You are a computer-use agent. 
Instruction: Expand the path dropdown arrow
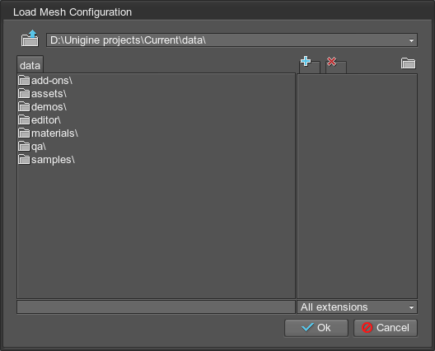[411, 40]
